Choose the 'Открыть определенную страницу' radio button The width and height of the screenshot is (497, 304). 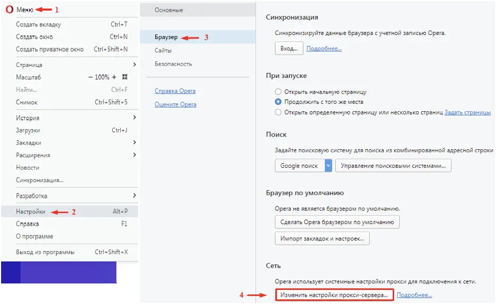click(278, 112)
